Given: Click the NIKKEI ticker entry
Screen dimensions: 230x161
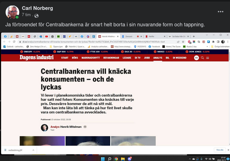Looking at the screenshot, I should pyautogui.click(x=163, y=52).
